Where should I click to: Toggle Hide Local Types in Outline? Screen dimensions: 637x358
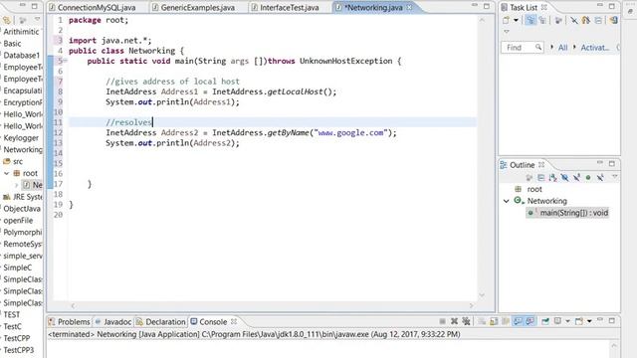pos(600,177)
